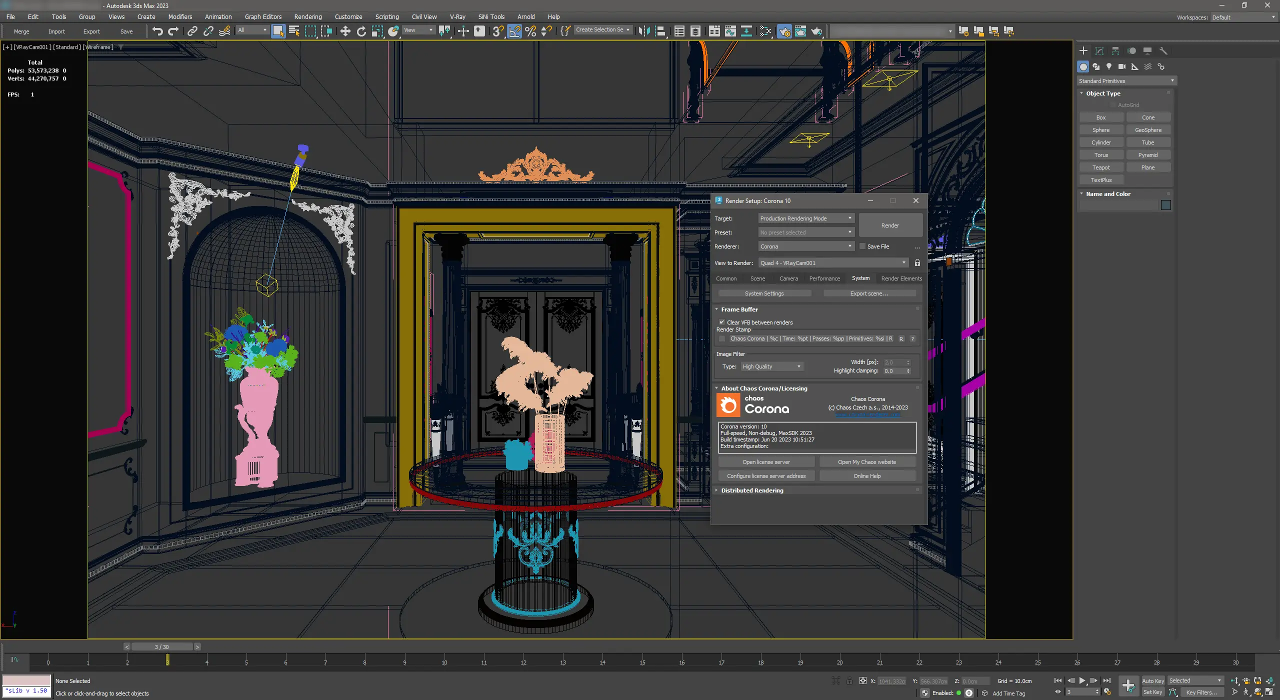Expand the Distributed Rendering rollout

752,490
